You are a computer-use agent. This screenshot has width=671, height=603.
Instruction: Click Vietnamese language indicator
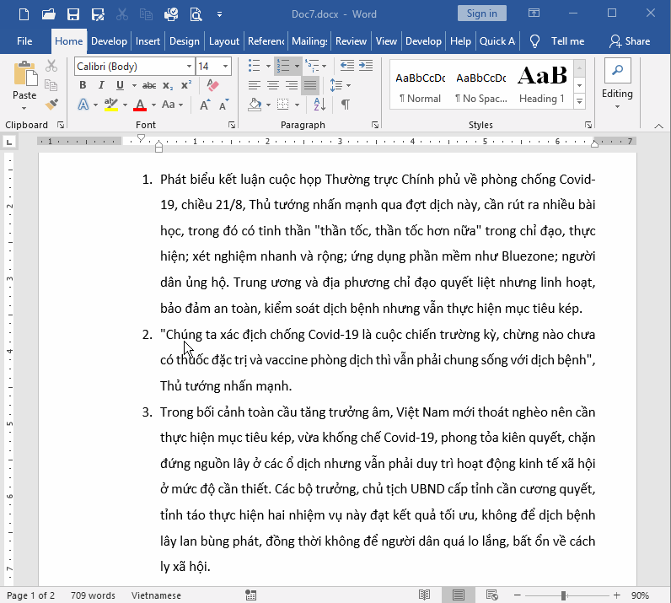pyautogui.click(x=156, y=595)
